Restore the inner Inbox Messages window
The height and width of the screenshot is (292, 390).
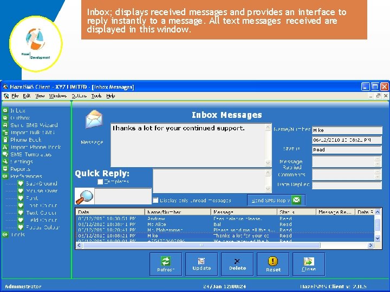[x=378, y=96]
